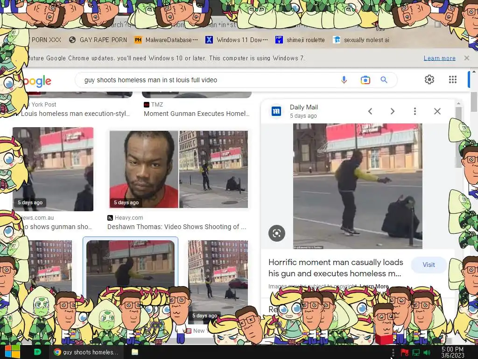Click the voice search microphone icon
Image resolution: width=478 pixels, height=359 pixels.
pos(344,80)
